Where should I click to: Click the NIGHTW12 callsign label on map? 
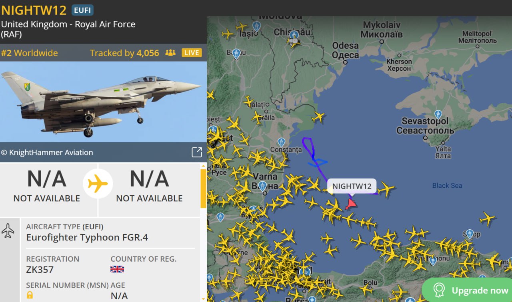(x=352, y=186)
